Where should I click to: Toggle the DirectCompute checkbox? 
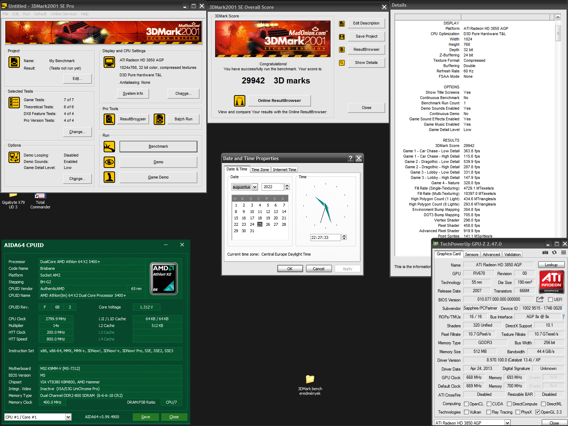(x=509, y=404)
